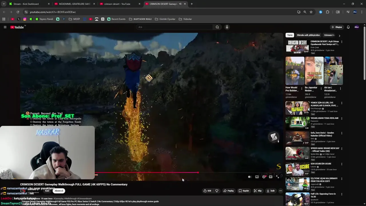366x206 pixels.
Task: Select the Shirrako adlı yükleyiciden chip
Action: pyautogui.click(x=308, y=35)
